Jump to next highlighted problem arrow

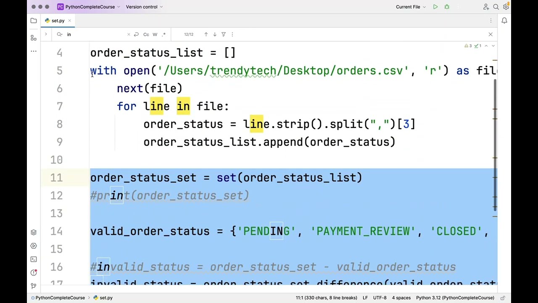pos(493,46)
